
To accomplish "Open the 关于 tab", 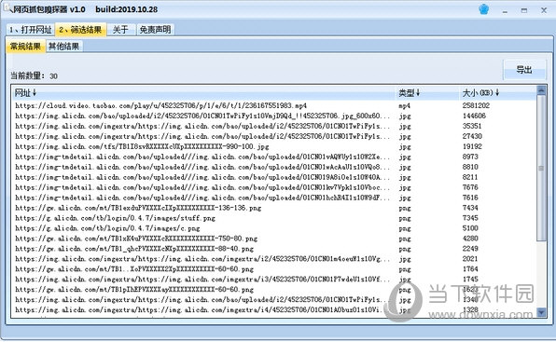I will click(x=120, y=30).
